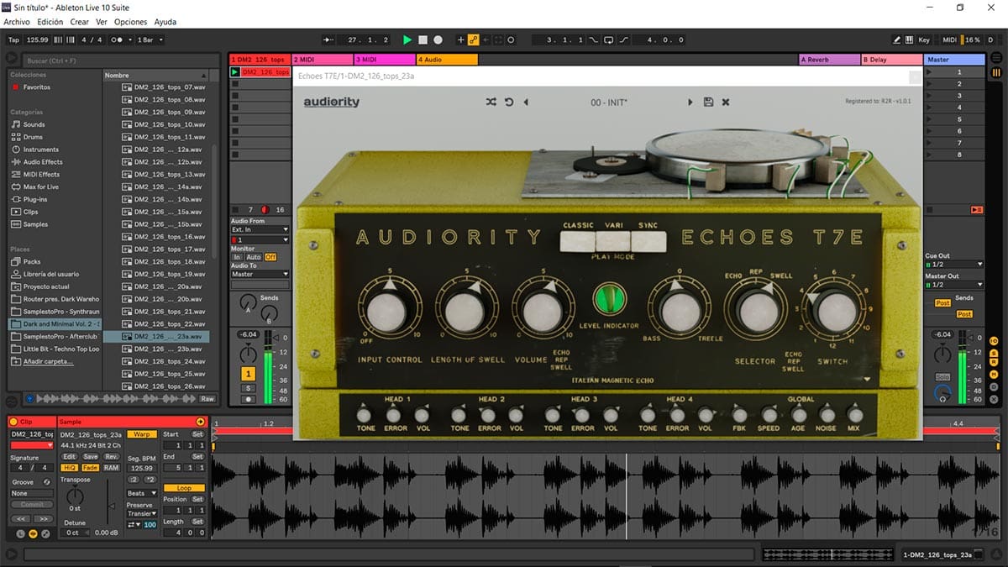Enable MIDI Map Mode
The width and height of the screenshot is (1008, 567).
pyautogui.click(x=950, y=39)
